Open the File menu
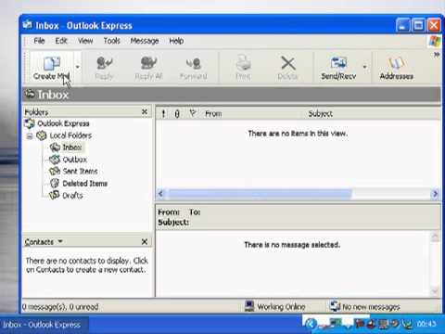This screenshot has height=334, width=445. [39, 41]
